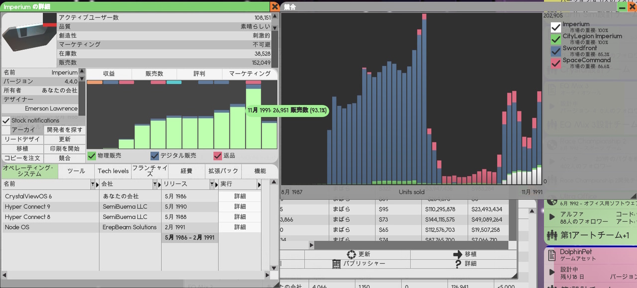Image resolution: width=637 pixels, height=288 pixels.
Task: Open the 機能 tab
Action: click(260, 171)
